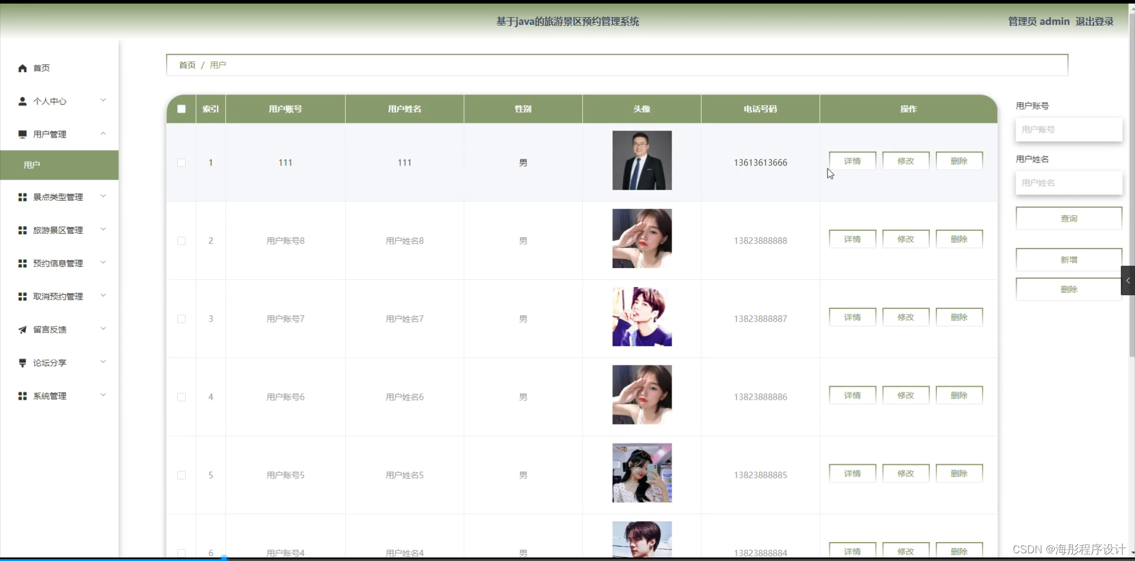Click the avatar thumbnail of 用户姓名5
1135x561 pixels.
pyautogui.click(x=642, y=473)
